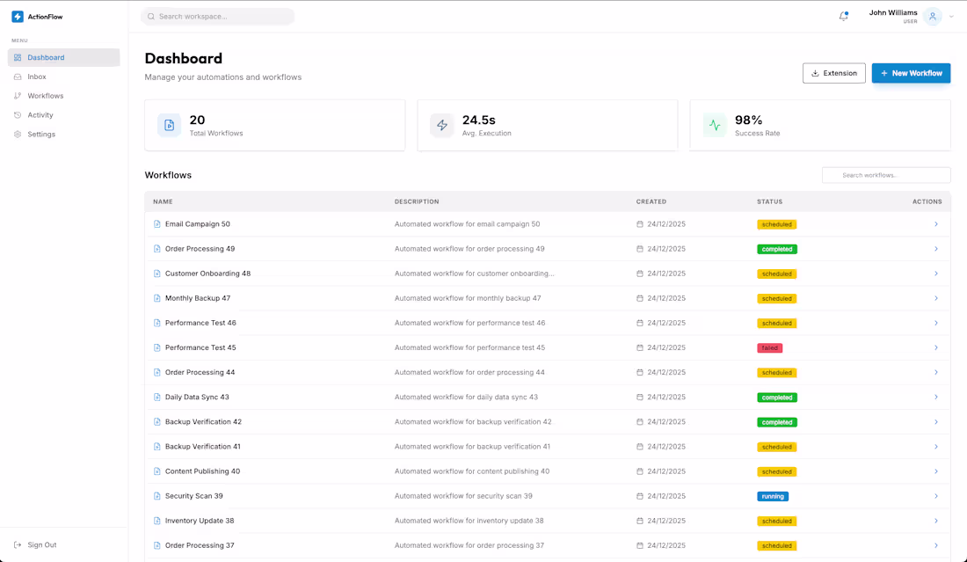Click the Email Campaign 50 workflow file icon

[156, 223]
